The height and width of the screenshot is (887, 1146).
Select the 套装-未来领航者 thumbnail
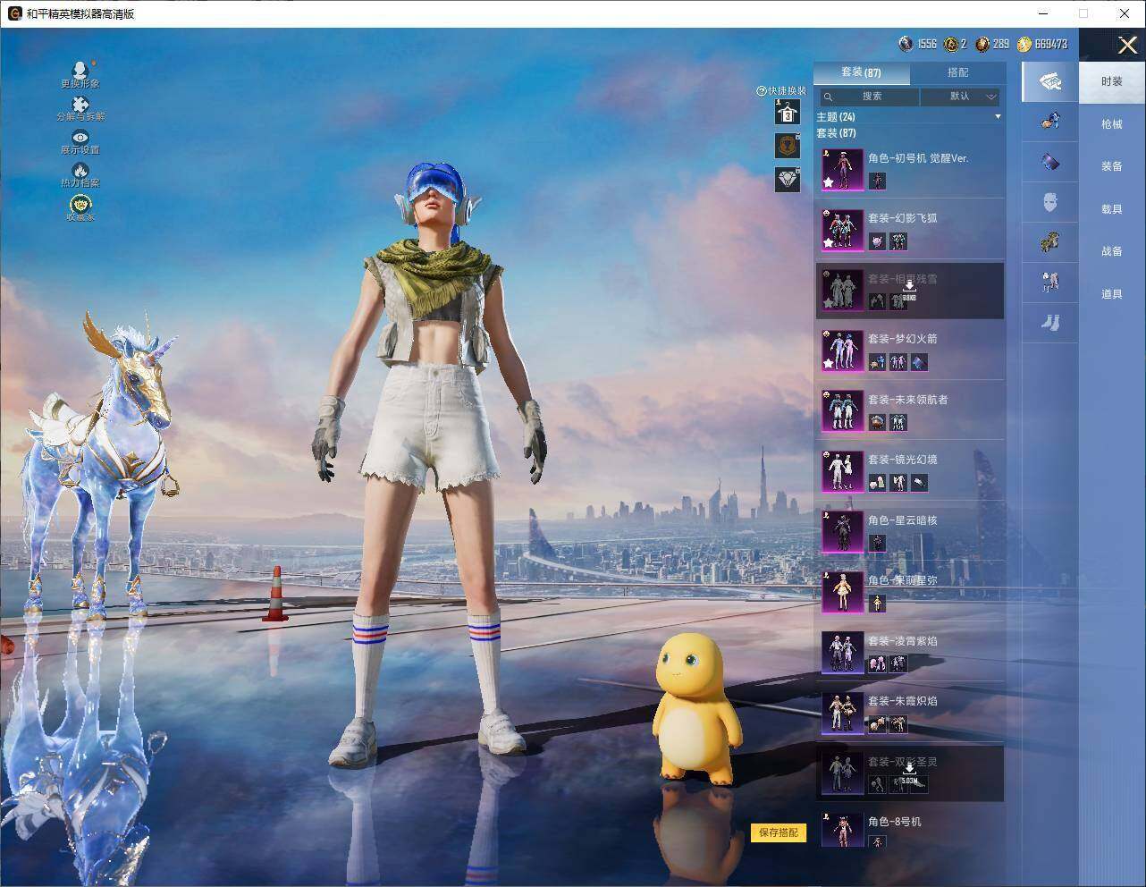(842, 410)
